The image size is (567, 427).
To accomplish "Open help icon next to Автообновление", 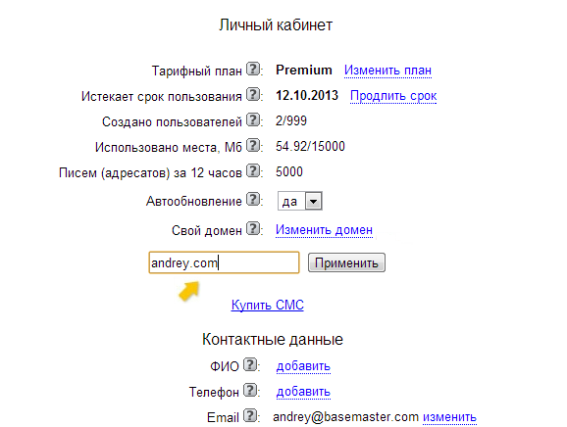I will tap(253, 199).
